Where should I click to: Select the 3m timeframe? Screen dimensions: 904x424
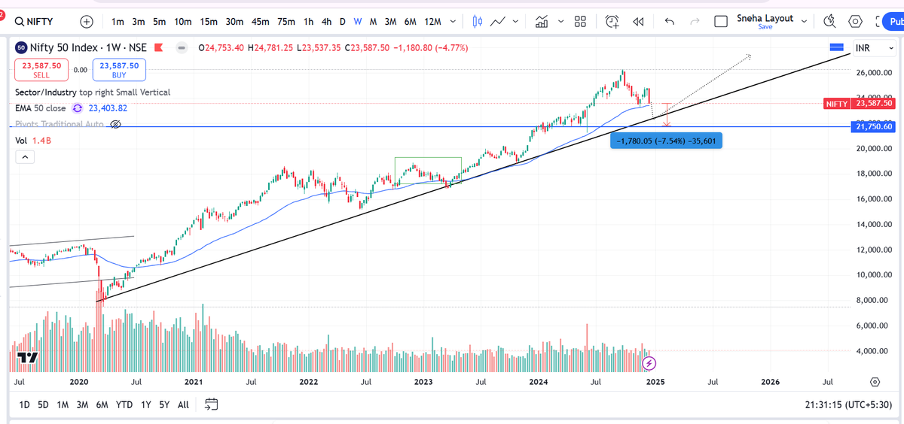tap(139, 22)
